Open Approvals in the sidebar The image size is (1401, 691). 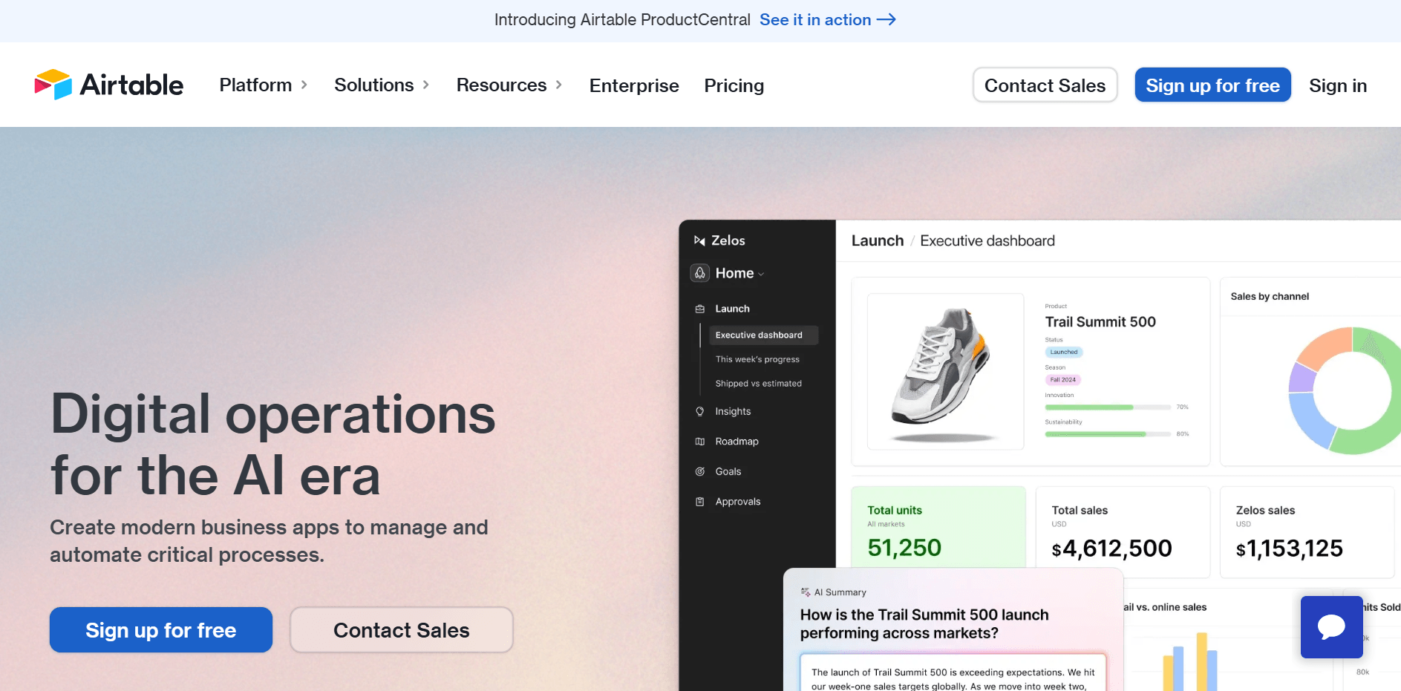pyautogui.click(x=737, y=502)
